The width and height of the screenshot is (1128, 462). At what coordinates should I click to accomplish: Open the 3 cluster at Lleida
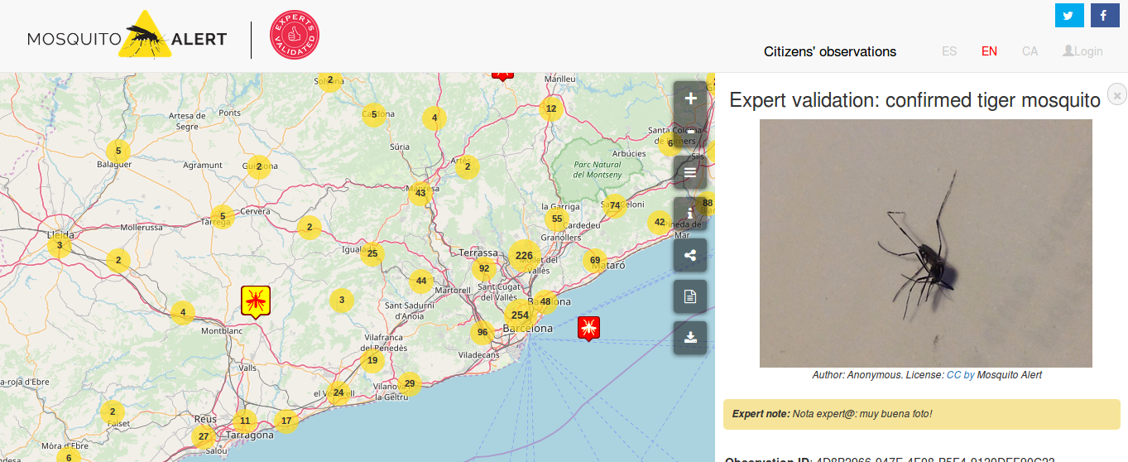coord(60,245)
